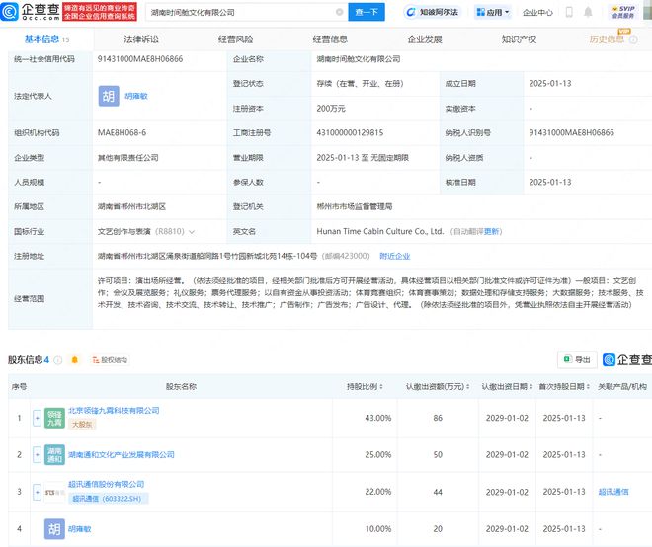Open notifications bell in the header
The width and height of the screenshot is (652, 547).
tap(588, 12)
